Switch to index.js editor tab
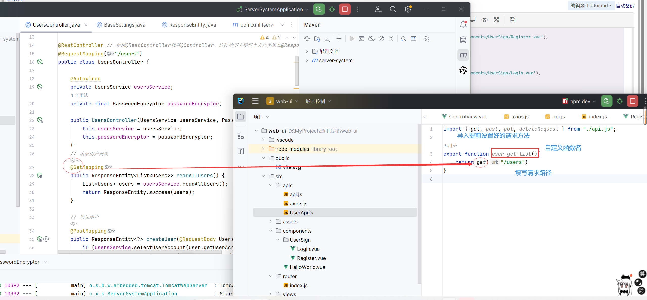The image size is (647, 300). (594, 117)
